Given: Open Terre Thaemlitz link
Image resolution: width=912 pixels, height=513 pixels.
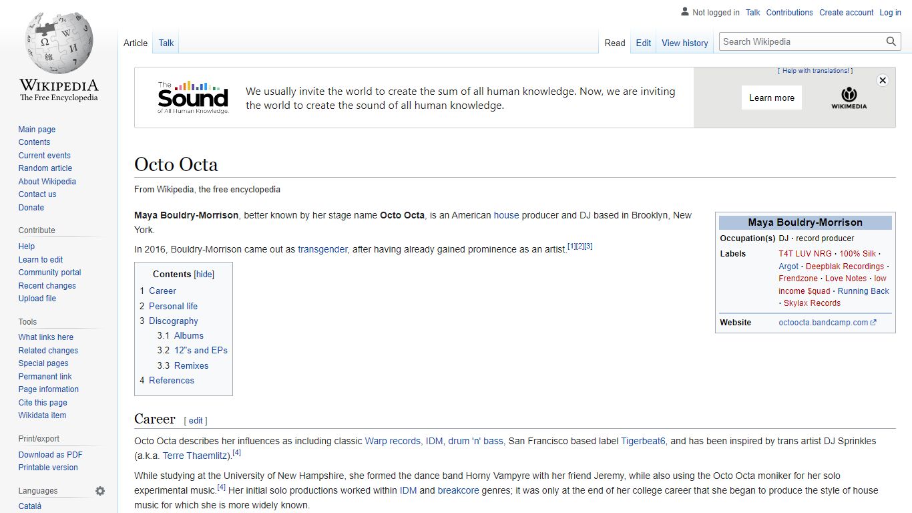Looking at the screenshot, I should pyautogui.click(x=196, y=456).
